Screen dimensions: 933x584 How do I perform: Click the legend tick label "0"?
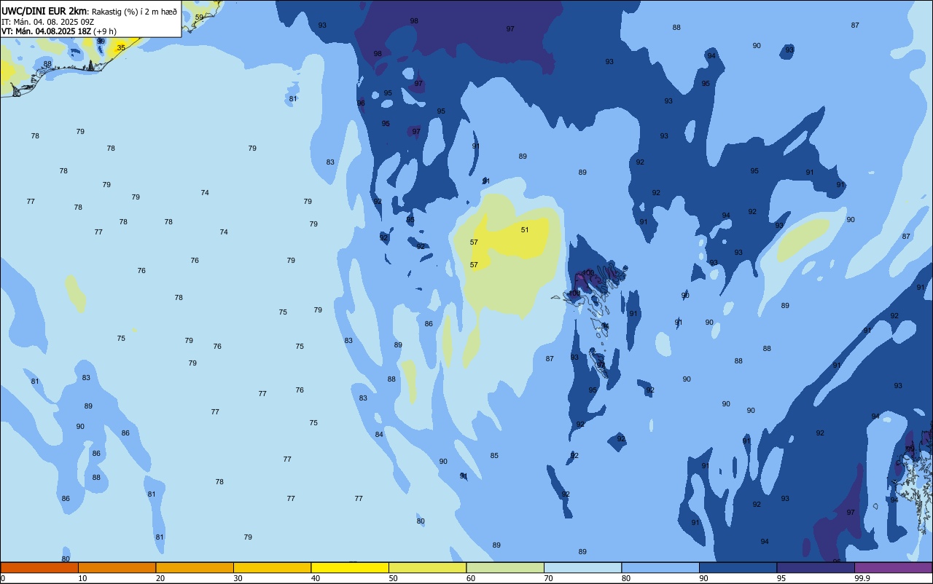coord(3,578)
